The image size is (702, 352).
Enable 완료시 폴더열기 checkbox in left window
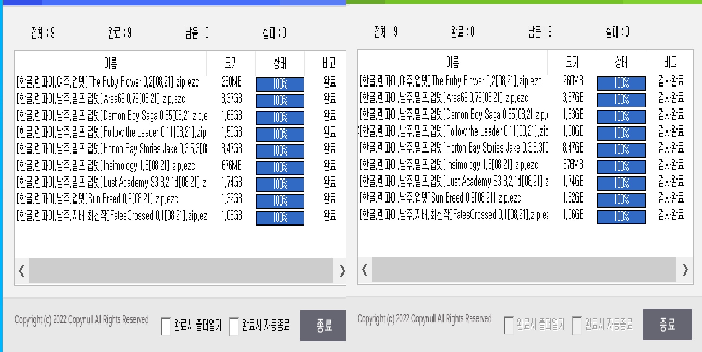tap(166, 326)
